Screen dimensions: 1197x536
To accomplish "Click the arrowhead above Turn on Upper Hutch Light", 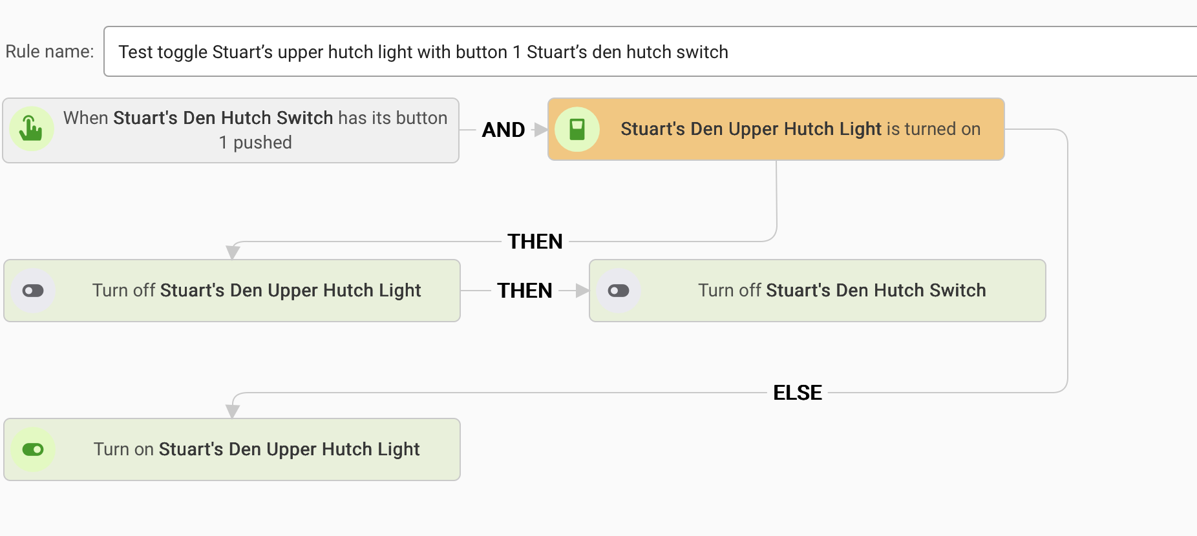I will [x=233, y=411].
